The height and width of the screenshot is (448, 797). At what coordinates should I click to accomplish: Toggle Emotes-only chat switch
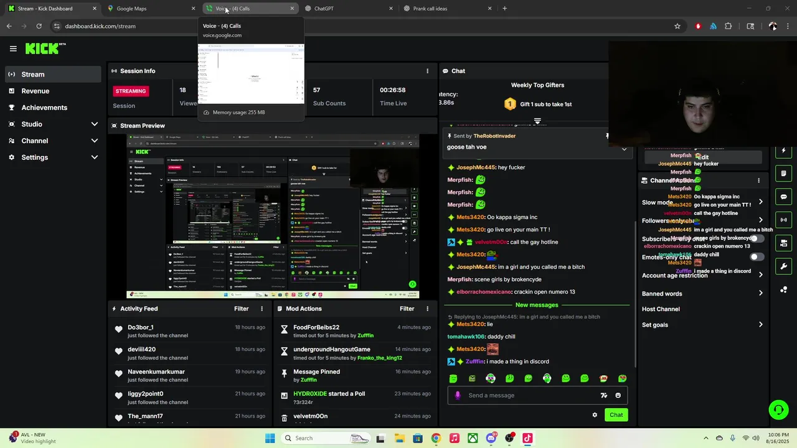(757, 256)
